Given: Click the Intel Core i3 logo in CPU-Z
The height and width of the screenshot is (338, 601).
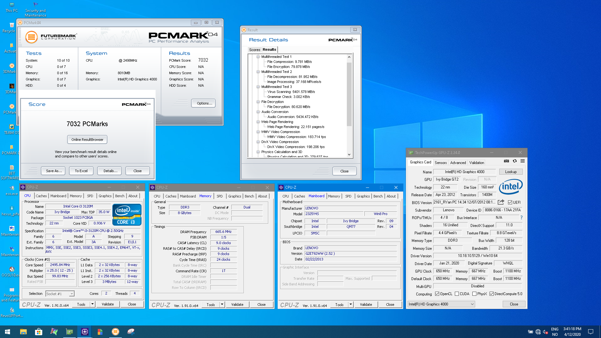Looking at the screenshot, I should point(127,215).
